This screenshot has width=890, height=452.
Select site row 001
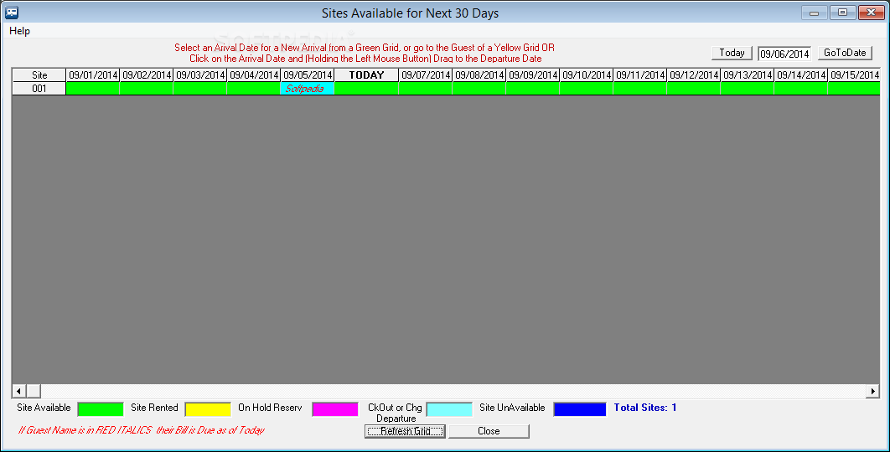click(x=39, y=89)
